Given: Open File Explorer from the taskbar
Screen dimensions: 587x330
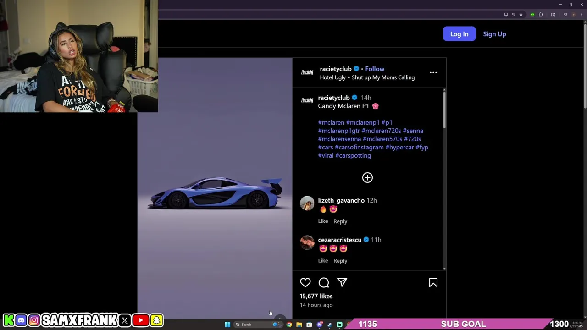Looking at the screenshot, I should [x=299, y=324].
